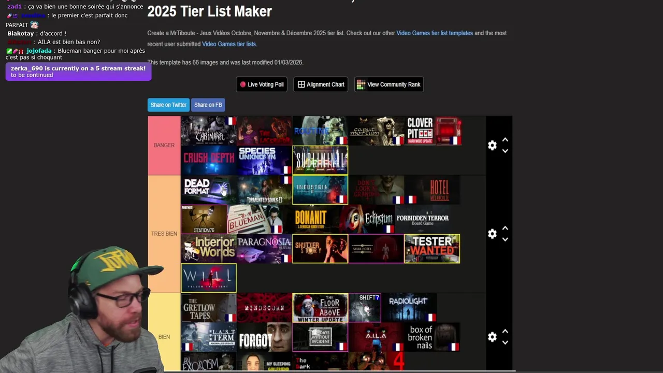Select the Mindscorn thumbnail
This screenshot has width=663, height=373.
(264, 308)
